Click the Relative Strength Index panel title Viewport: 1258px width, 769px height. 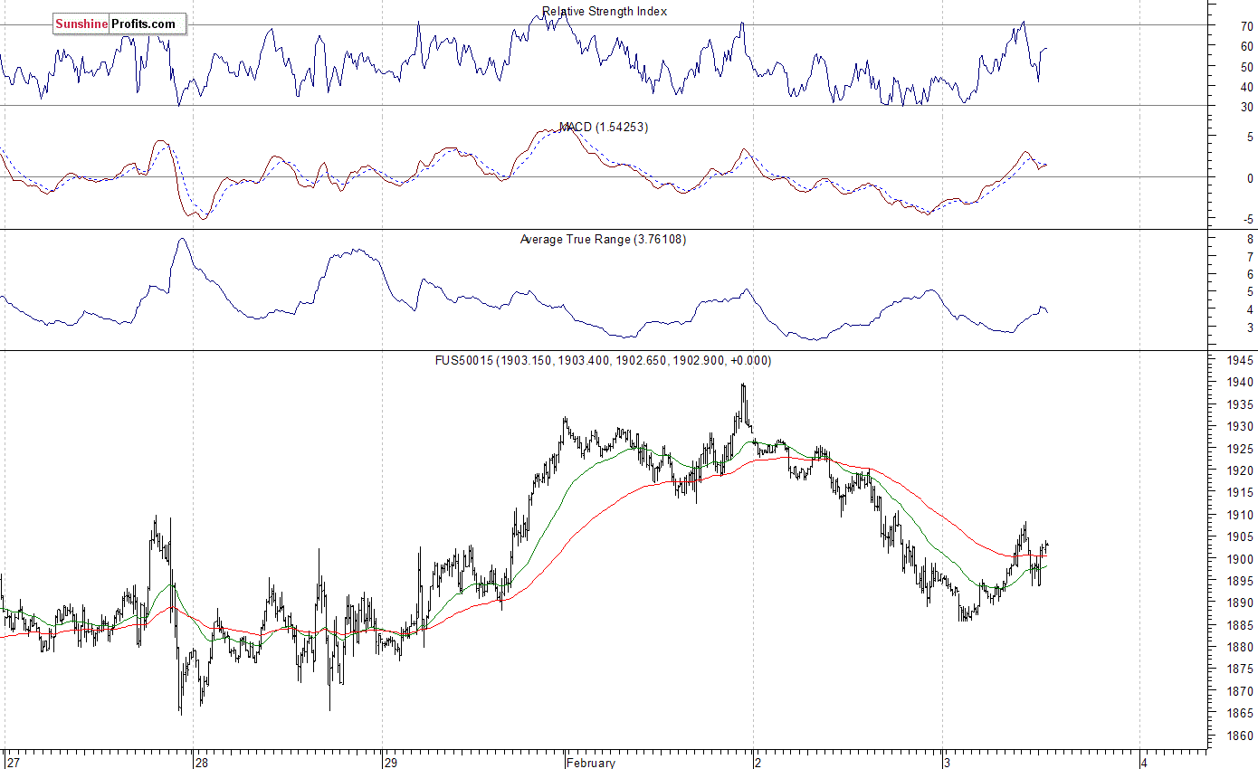tap(605, 12)
